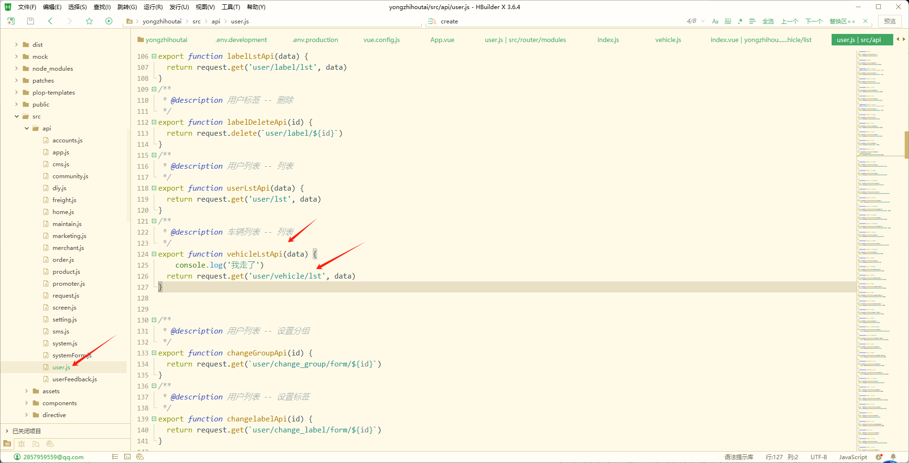Click the cloud browser icon in status bar
The width and height of the screenshot is (909, 463).
pos(139,457)
